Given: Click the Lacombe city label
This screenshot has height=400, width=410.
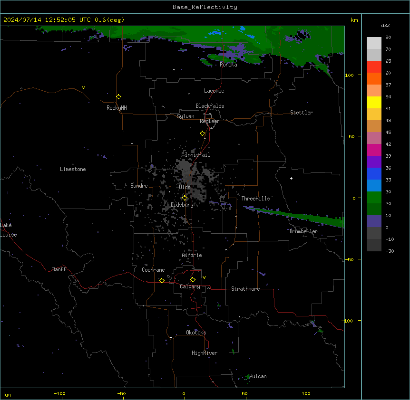Looking at the screenshot, I should coord(214,91).
